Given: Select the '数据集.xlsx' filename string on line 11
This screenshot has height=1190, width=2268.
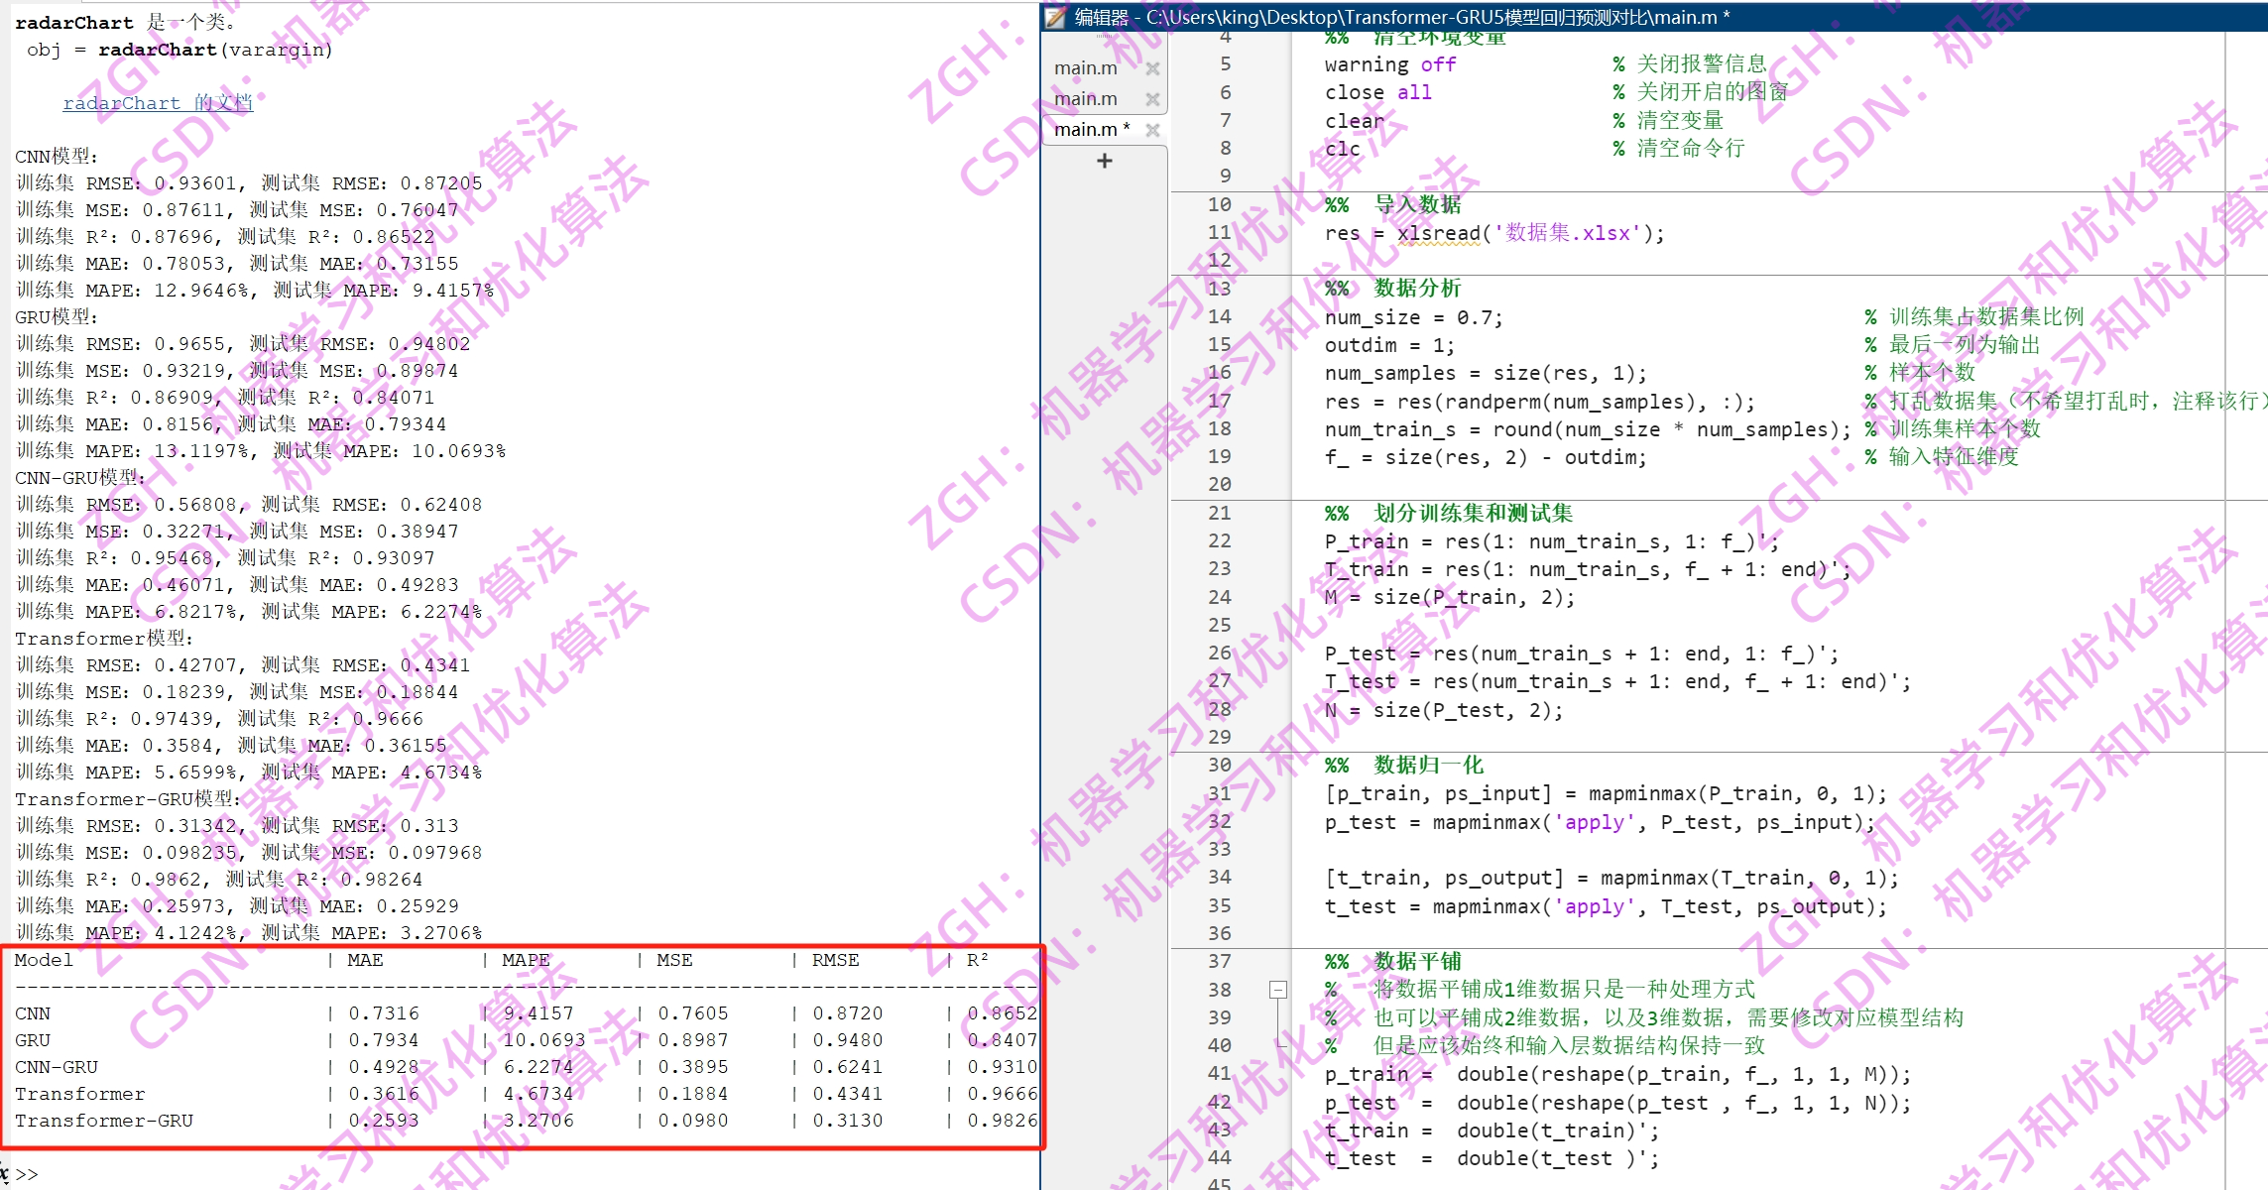Looking at the screenshot, I should point(1564,233).
